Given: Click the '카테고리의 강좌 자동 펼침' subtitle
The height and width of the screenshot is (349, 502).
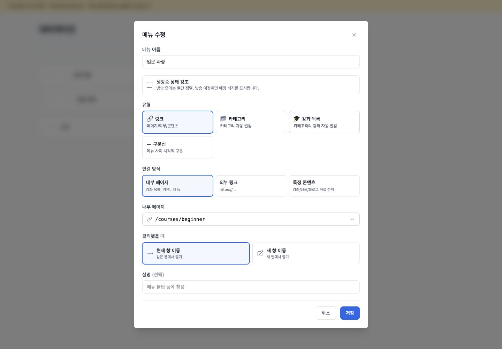Looking at the screenshot, I should coord(315,126).
